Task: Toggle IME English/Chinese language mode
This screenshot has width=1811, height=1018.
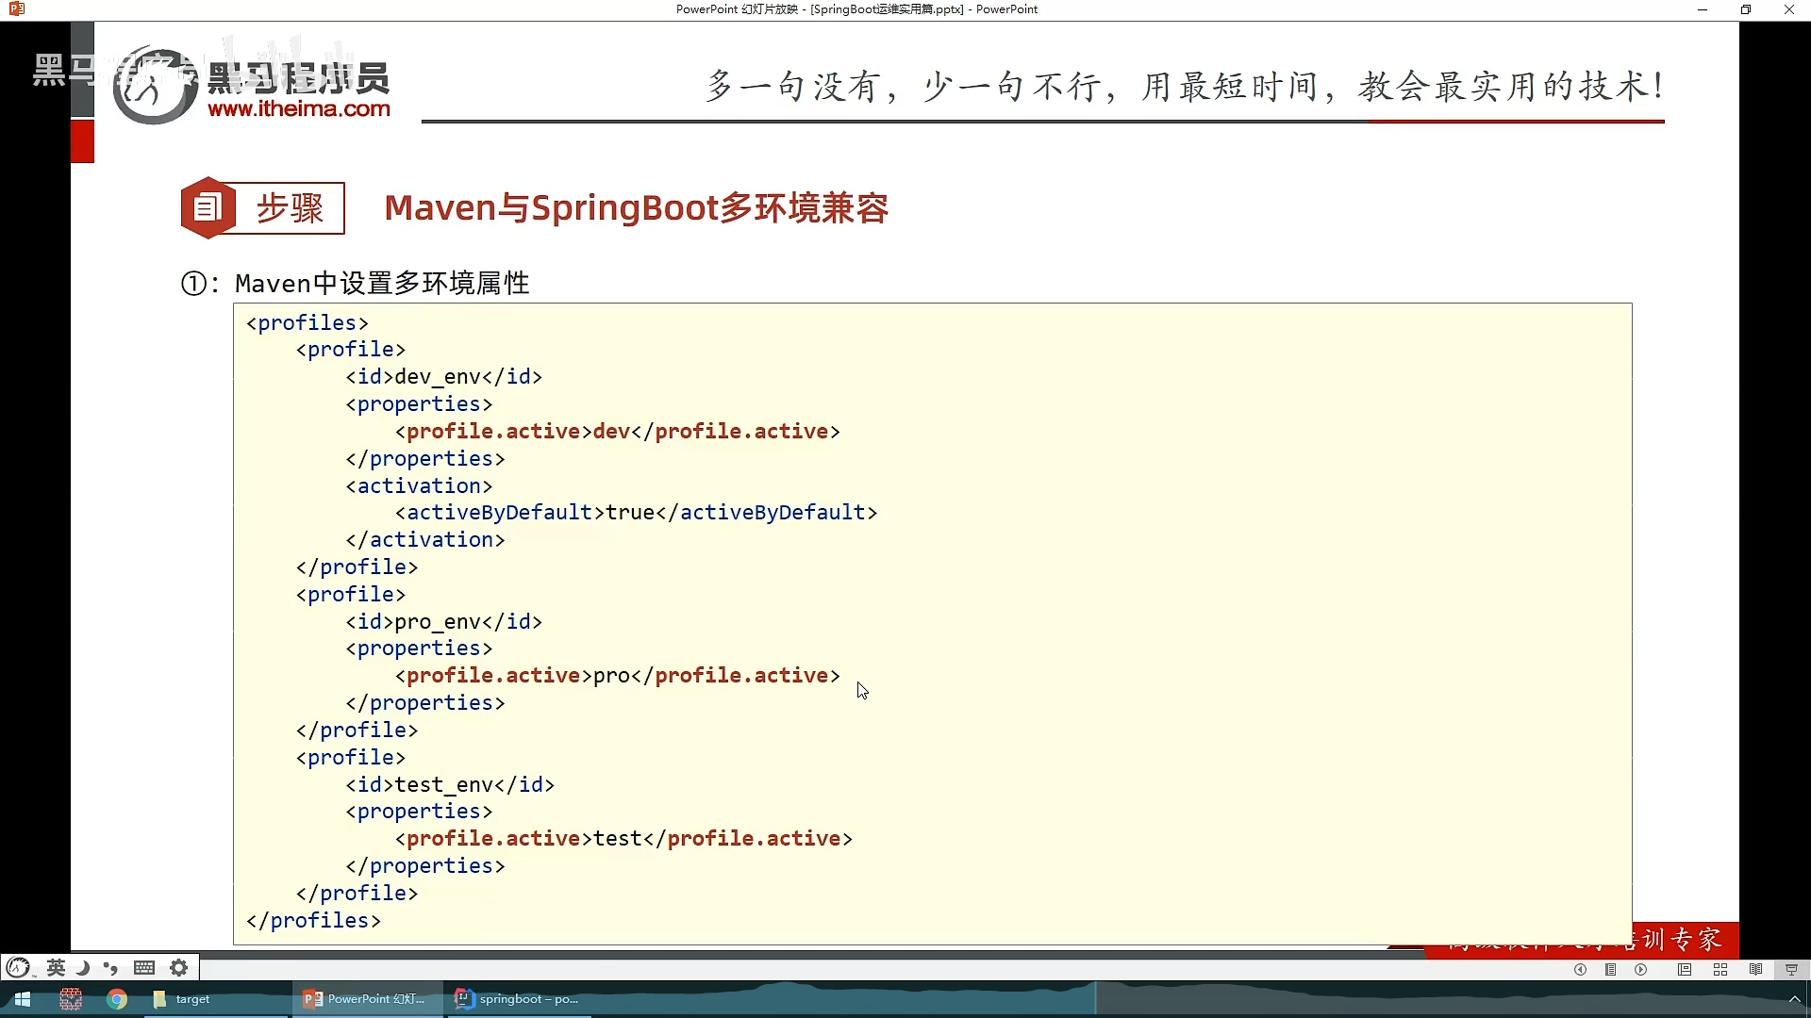Action: point(56,968)
